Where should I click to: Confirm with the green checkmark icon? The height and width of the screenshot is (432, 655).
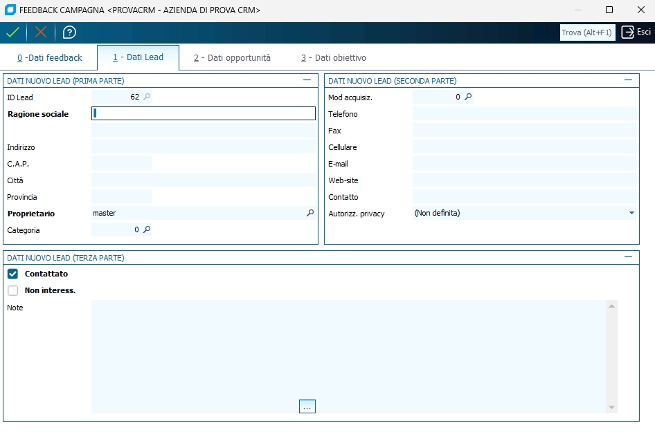pos(13,32)
